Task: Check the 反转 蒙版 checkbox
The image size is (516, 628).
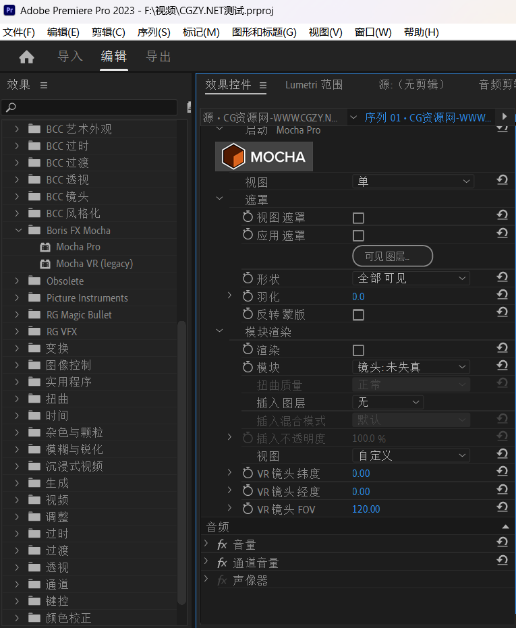Action: [358, 315]
